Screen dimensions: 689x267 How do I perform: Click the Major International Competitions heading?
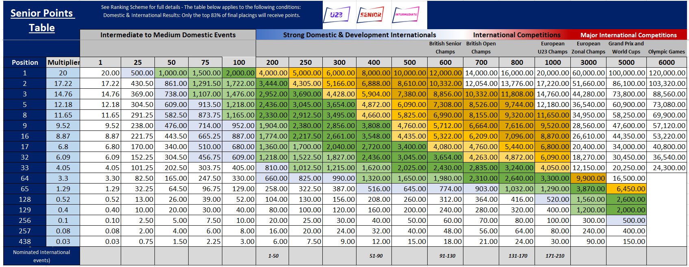[628, 35]
